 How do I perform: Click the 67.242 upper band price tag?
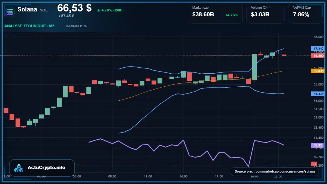click(317, 49)
